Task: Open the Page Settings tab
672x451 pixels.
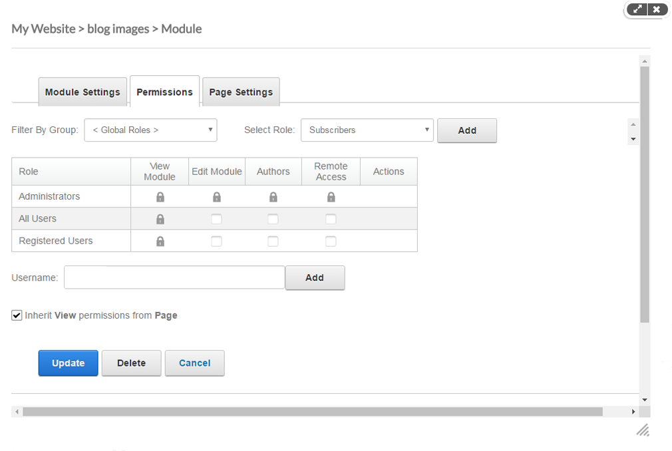Action: (241, 92)
